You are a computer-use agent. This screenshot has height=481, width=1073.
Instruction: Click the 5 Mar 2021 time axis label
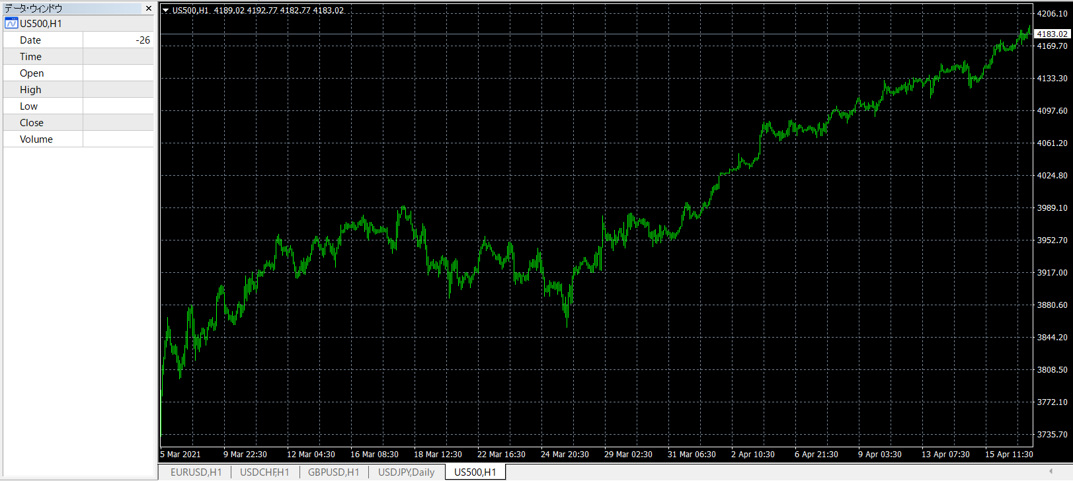(180, 455)
